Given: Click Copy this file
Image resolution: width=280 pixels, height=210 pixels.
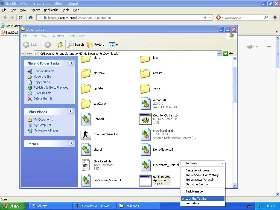Looking at the screenshot, I should tap(42, 82).
